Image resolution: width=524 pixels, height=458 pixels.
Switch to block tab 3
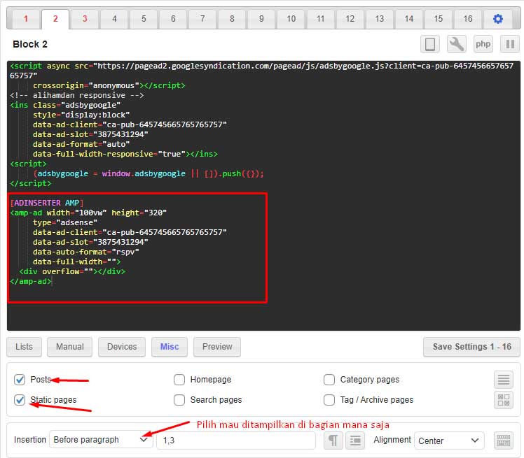click(85, 19)
